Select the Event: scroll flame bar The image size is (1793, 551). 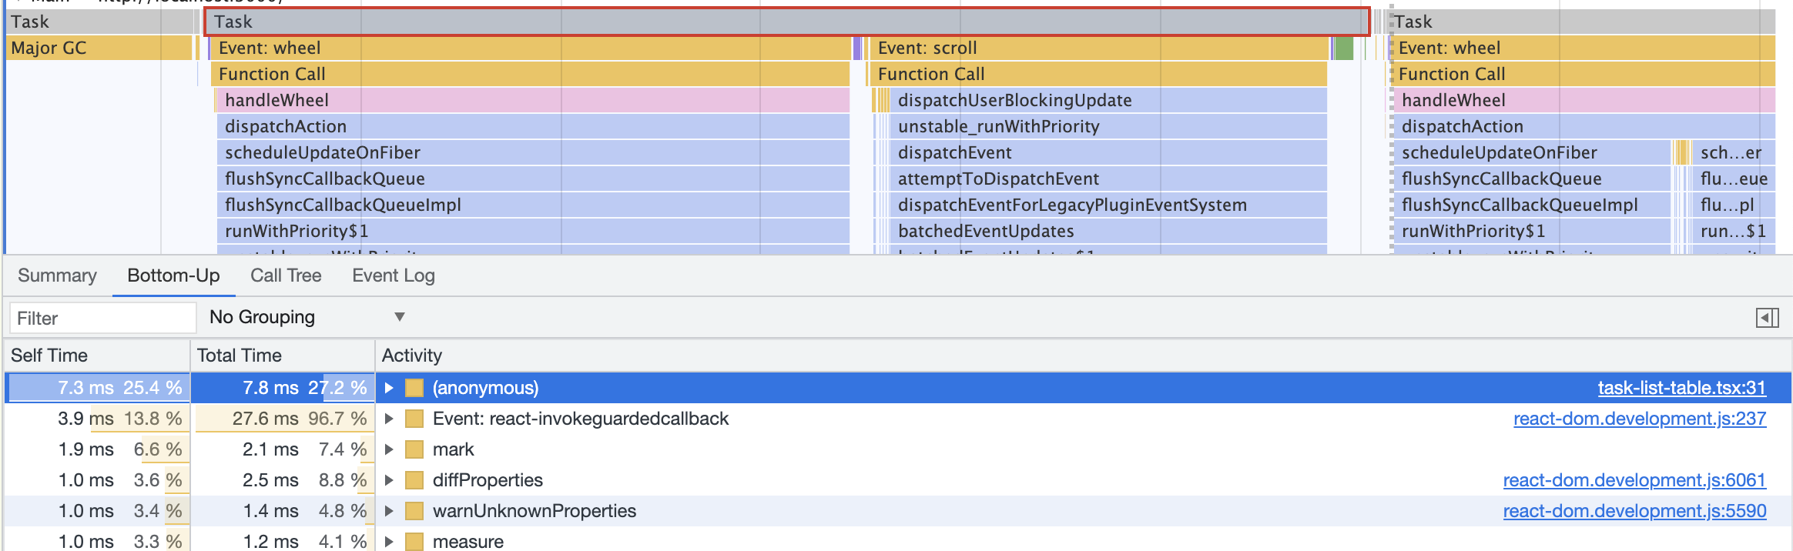coord(1094,48)
